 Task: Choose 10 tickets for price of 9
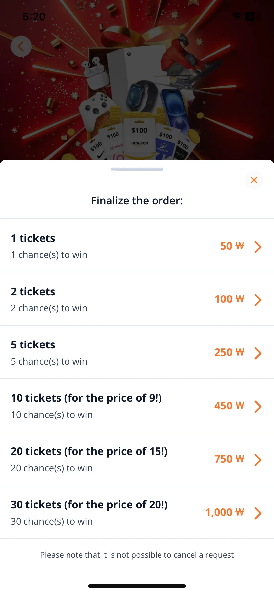coord(137,405)
